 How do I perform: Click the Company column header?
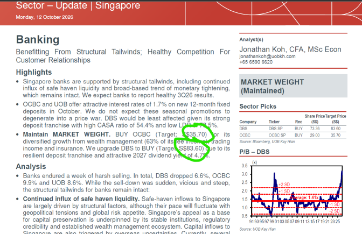[248, 122]
